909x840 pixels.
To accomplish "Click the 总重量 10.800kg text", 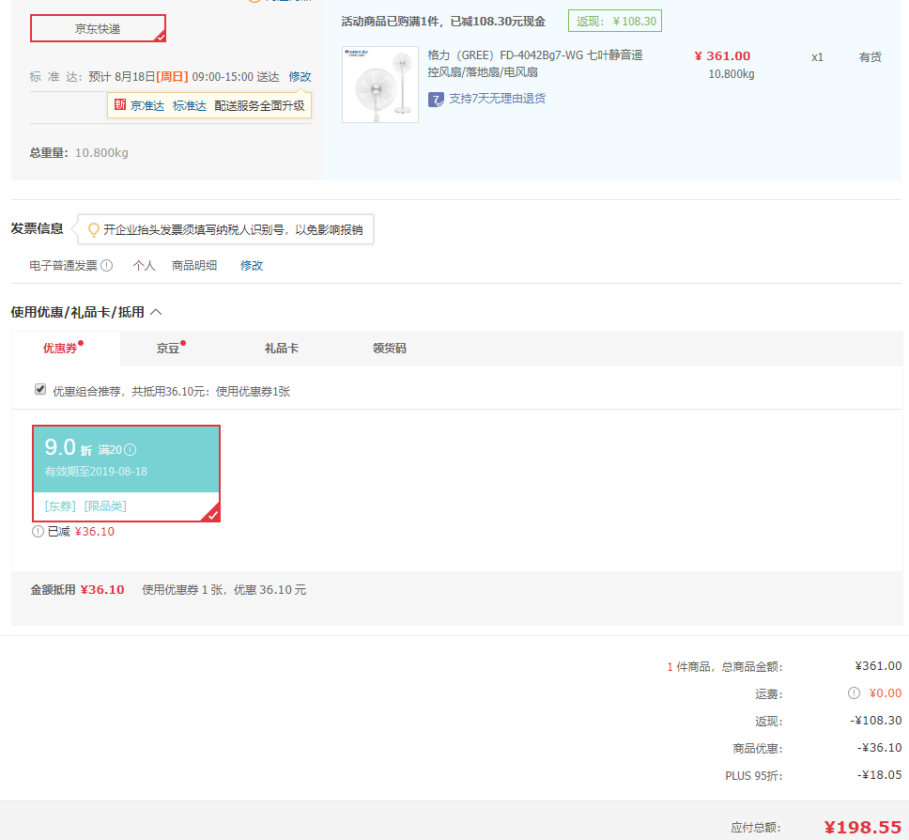I will click(x=79, y=153).
